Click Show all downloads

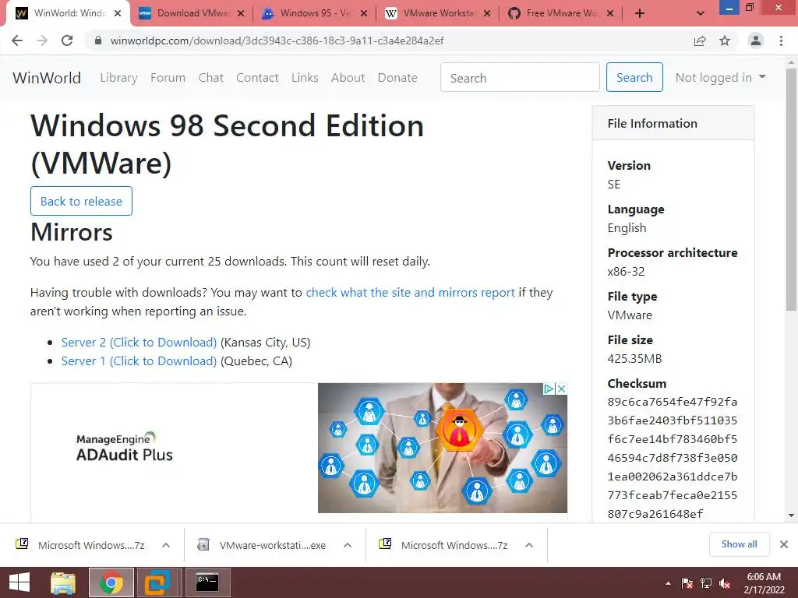[739, 544]
